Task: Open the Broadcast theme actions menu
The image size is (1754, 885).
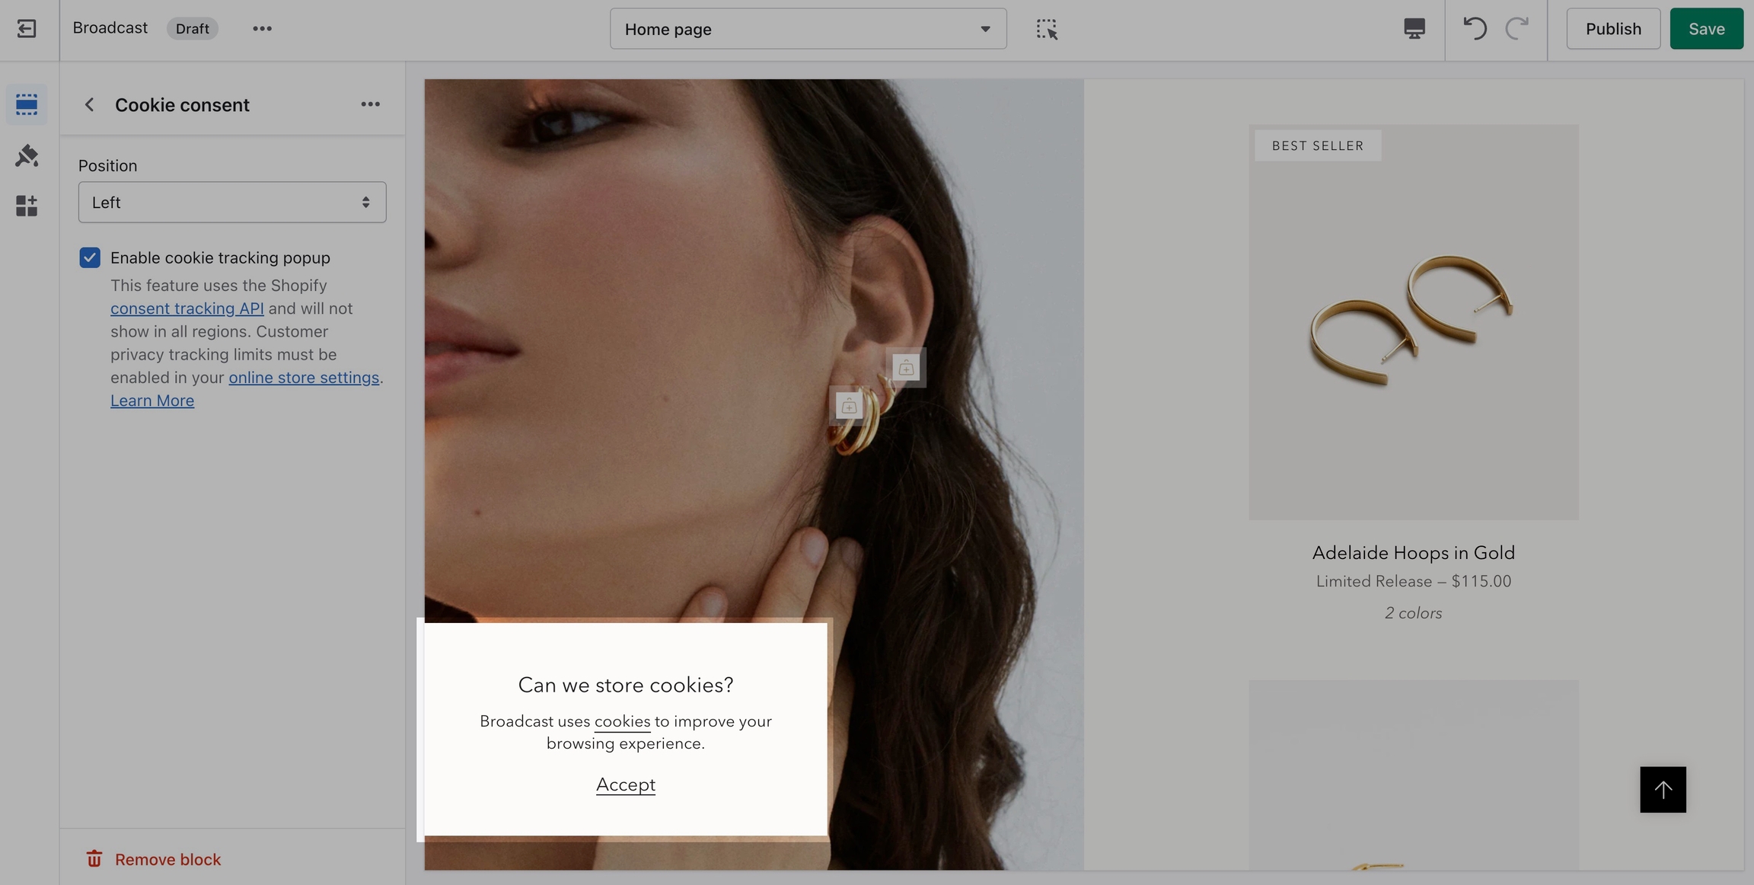Action: (262, 29)
